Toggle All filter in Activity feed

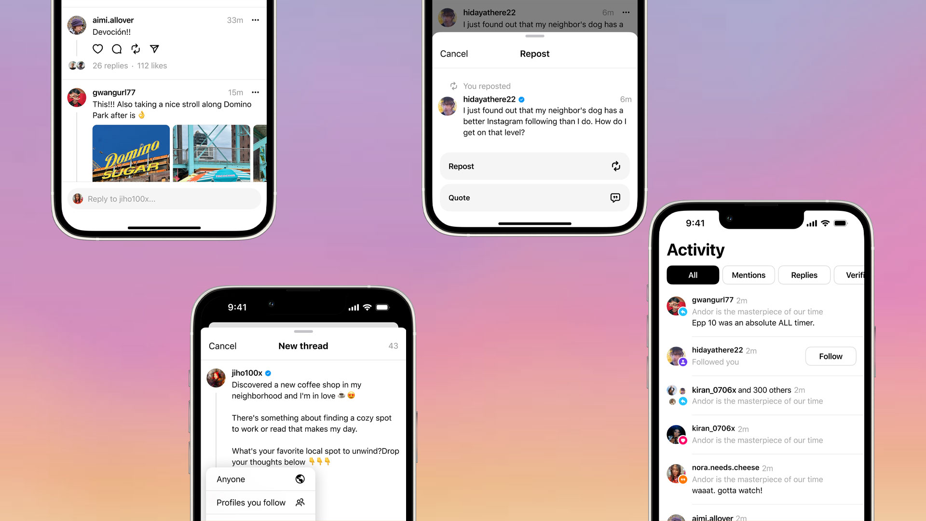tap(692, 275)
